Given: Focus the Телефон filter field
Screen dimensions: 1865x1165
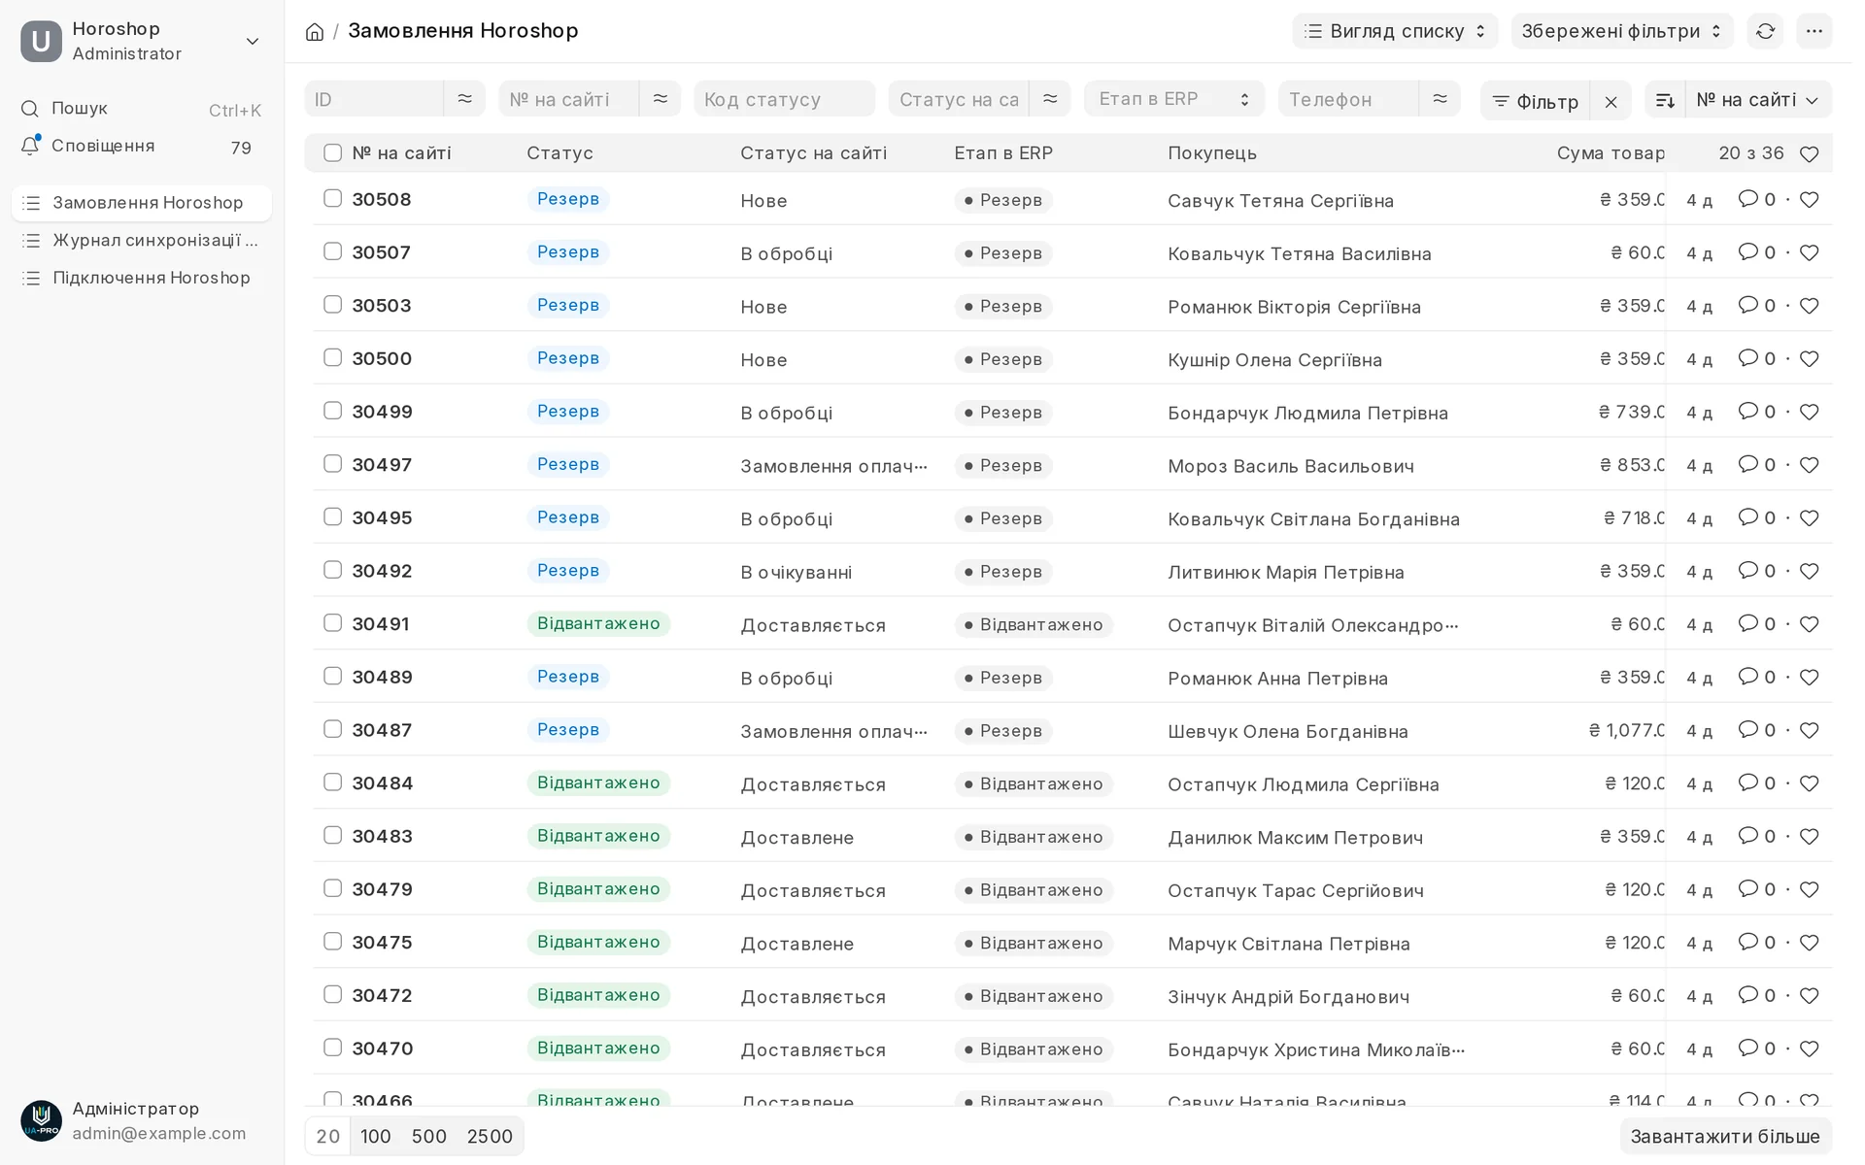Looking at the screenshot, I should click(1348, 99).
